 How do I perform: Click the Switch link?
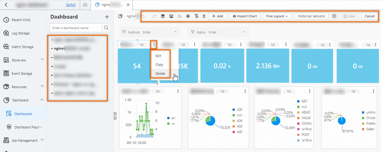[71, 5]
